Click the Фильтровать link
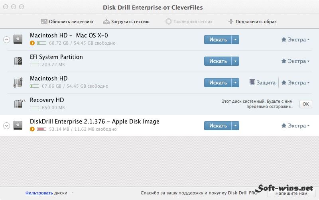319x200 pixels. pyautogui.click(x=39, y=193)
